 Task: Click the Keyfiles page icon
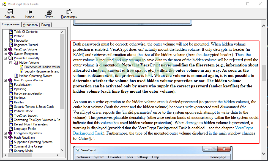(11, 102)
